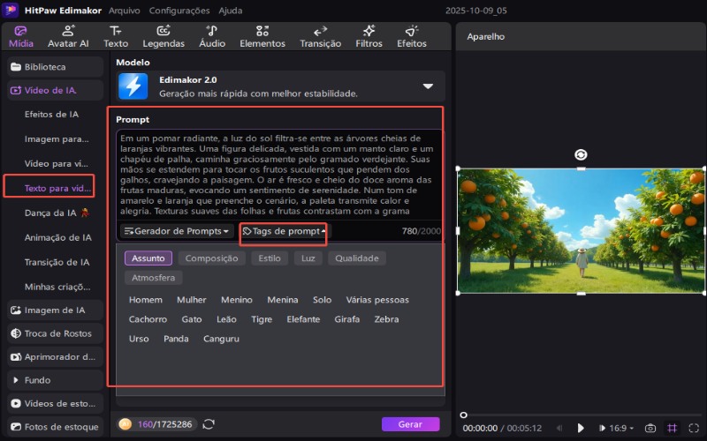
Task: Select the Atmosfera tag category
Action: click(x=153, y=278)
